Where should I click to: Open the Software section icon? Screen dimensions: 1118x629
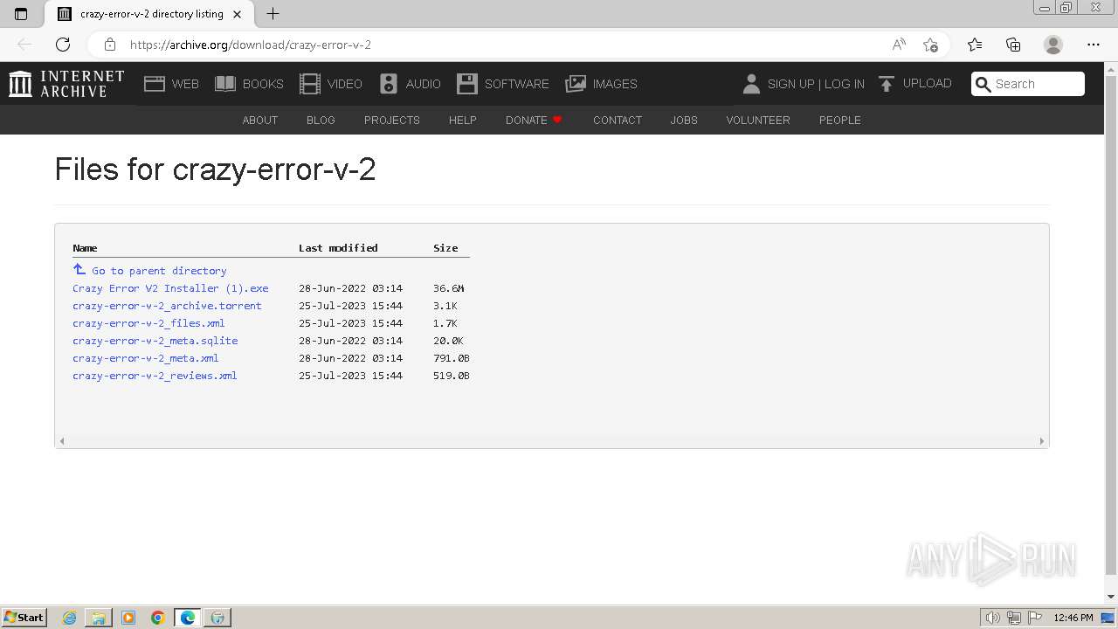coord(467,84)
